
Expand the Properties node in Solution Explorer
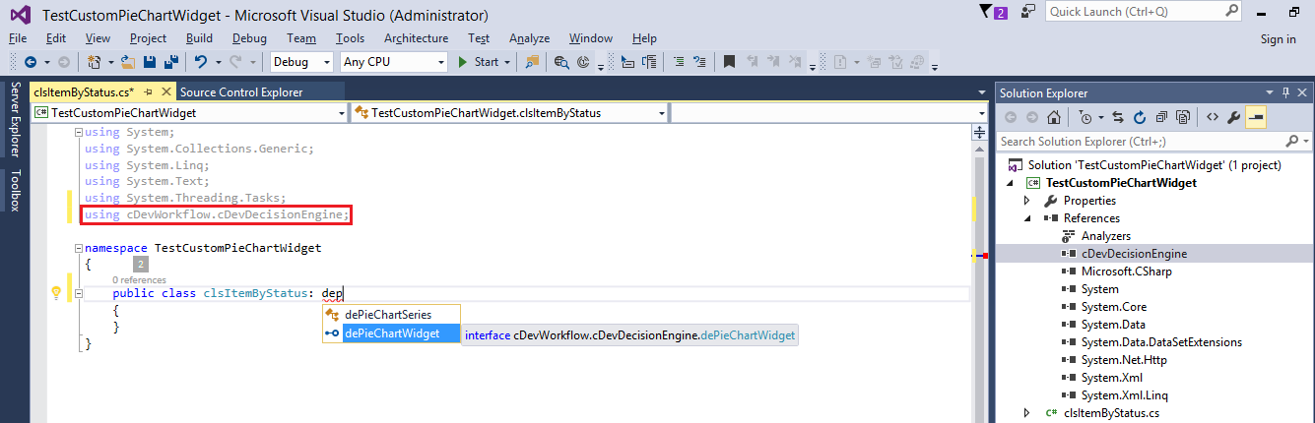[x=1027, y=201]
